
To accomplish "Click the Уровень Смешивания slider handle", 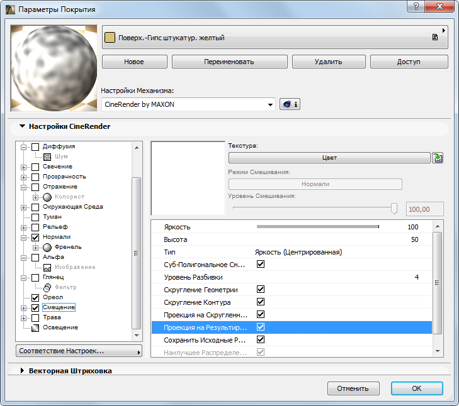I will pyautogui.click(x=394, y=209).
